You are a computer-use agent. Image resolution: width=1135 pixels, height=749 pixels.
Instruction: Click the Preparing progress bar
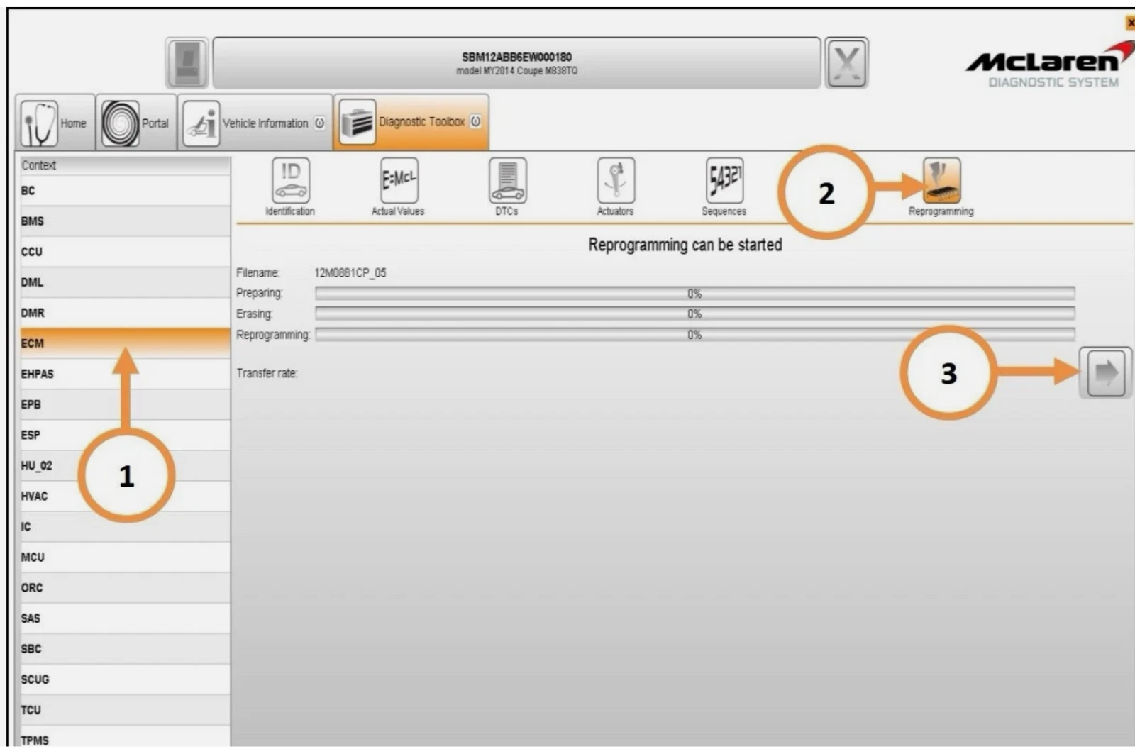pyautogui.click(x=695, y=294)
